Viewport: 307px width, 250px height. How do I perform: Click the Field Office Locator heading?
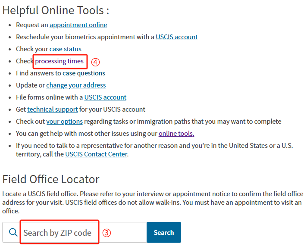pos(51,179)
